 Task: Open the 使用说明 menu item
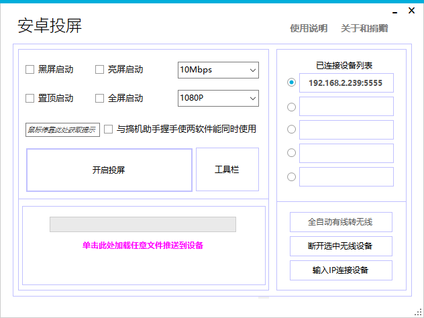309,28
